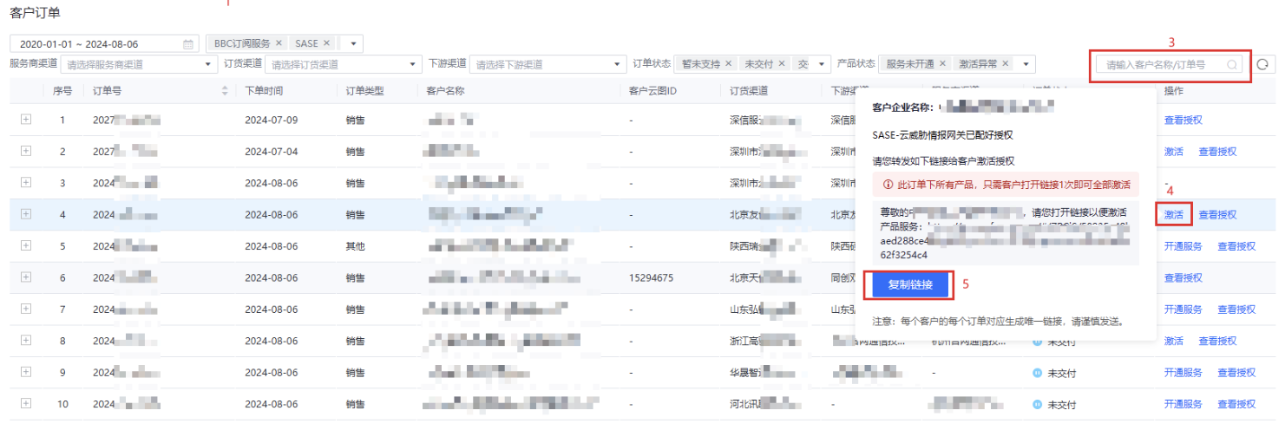Screen dimensions: 1285x430
Task: Click the 客户名称 column header
Action: point(446,90)
